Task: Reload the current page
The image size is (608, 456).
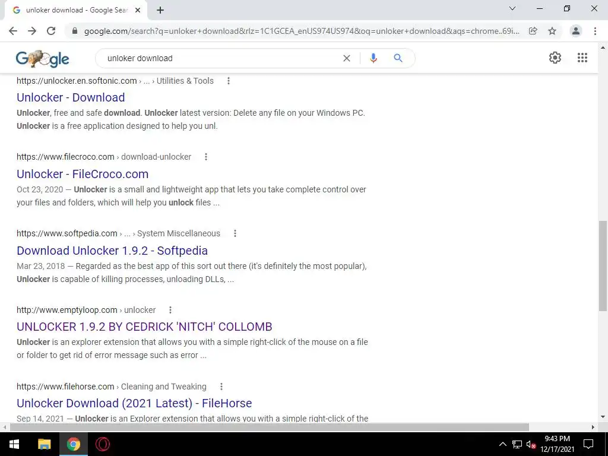Action: 51,31
